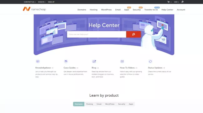Click the How-To Videos play icon
The image size is (203, 113).
pyautogui.click(x=122, y=61)
